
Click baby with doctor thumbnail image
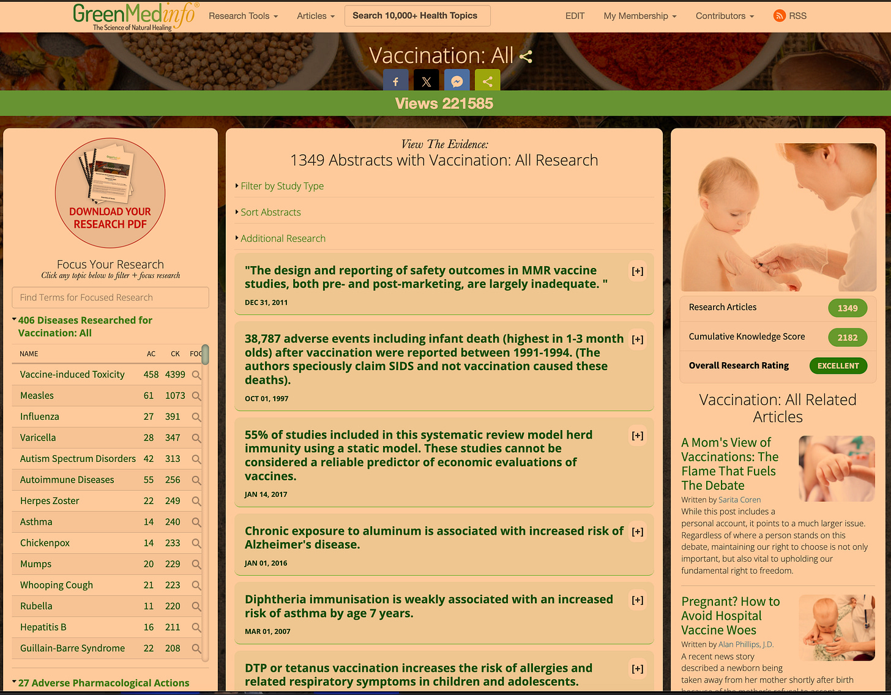click(x=837, y=628)
